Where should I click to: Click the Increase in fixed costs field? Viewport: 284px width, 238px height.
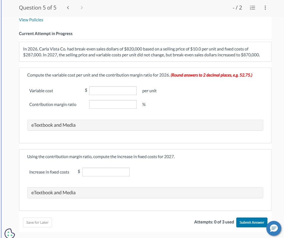106,172
